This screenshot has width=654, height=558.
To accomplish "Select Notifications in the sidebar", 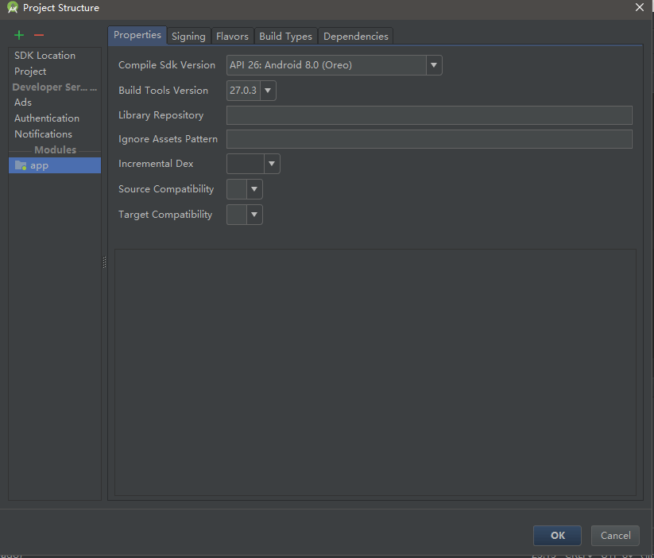I will [55, 134].
